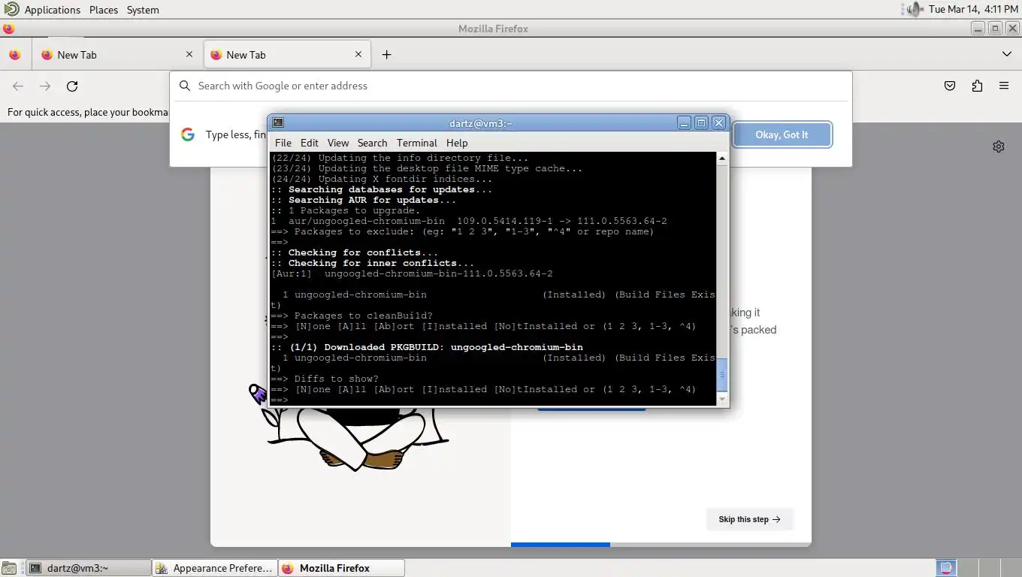The height and width of the screenshot is (577, 1022).
Task: Reload the current page
Action: (x=72, y=86)
